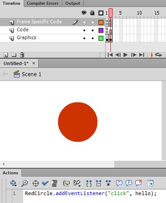The image size is (166, 203).
Task: Toggle lock dot of Graphics layer
Action: [x=92, y=38]
